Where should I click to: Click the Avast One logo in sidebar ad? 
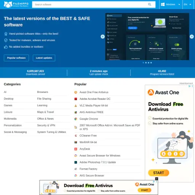[x=163, y=93]
